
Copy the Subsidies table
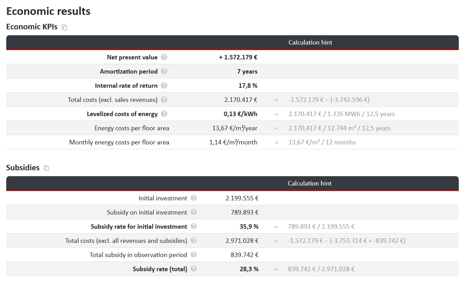46,168
